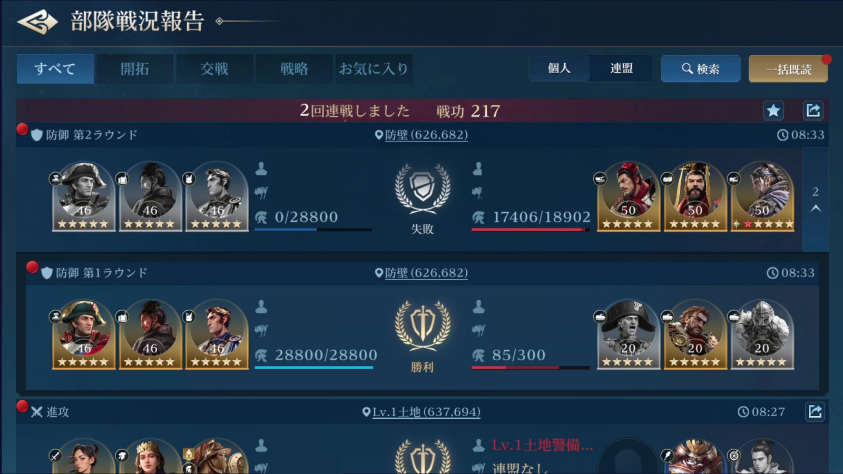The width and height of the screenshot is (843, 474).
Task: Share the 2-battle report via export icon
Action: (x=812, y=111)
